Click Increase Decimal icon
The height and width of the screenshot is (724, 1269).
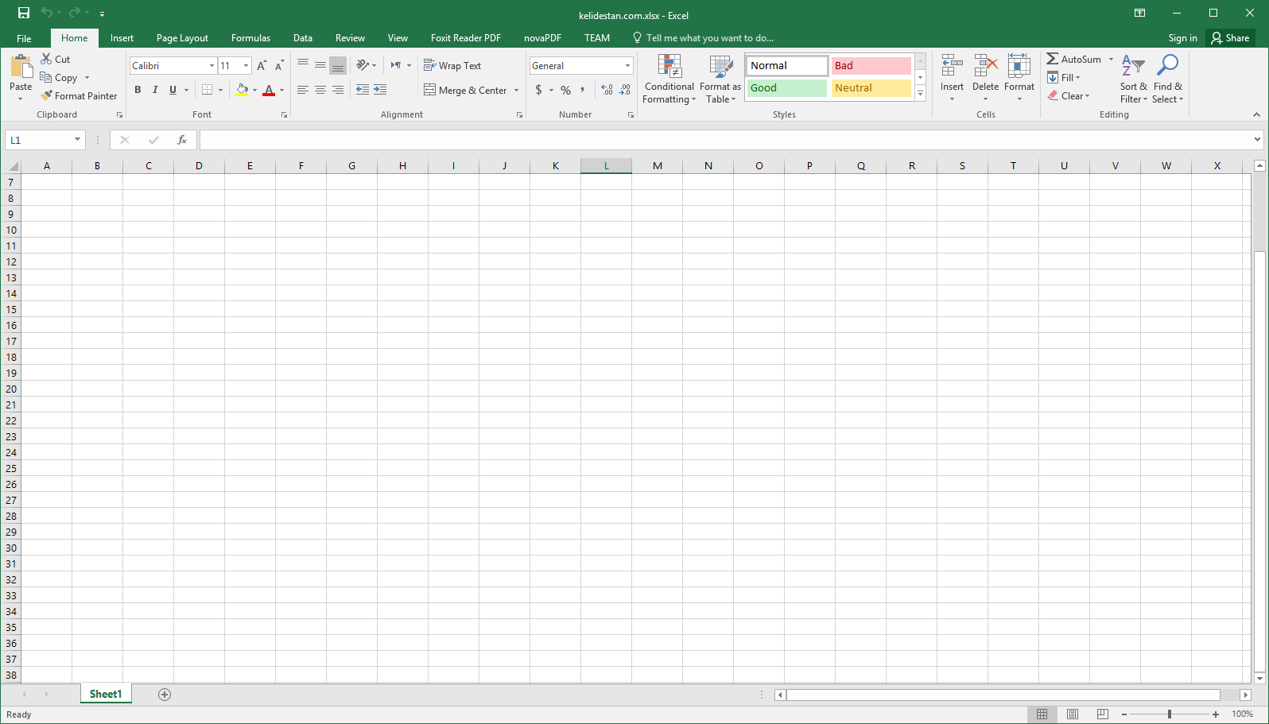(x=607, y=90)
